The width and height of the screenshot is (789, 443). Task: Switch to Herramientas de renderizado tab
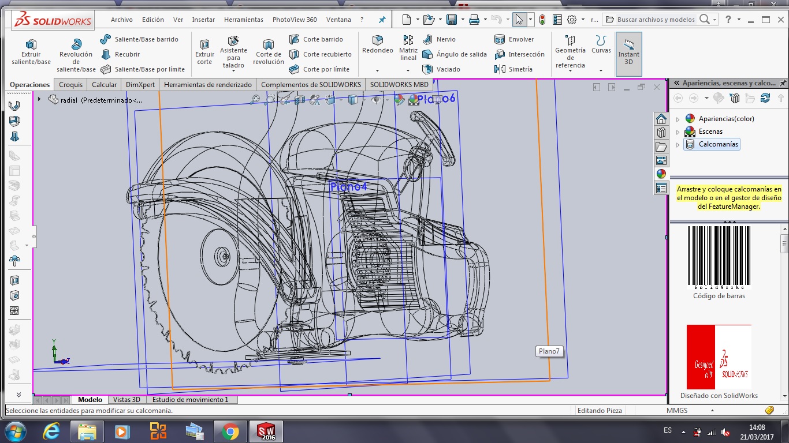click(208, 84)
